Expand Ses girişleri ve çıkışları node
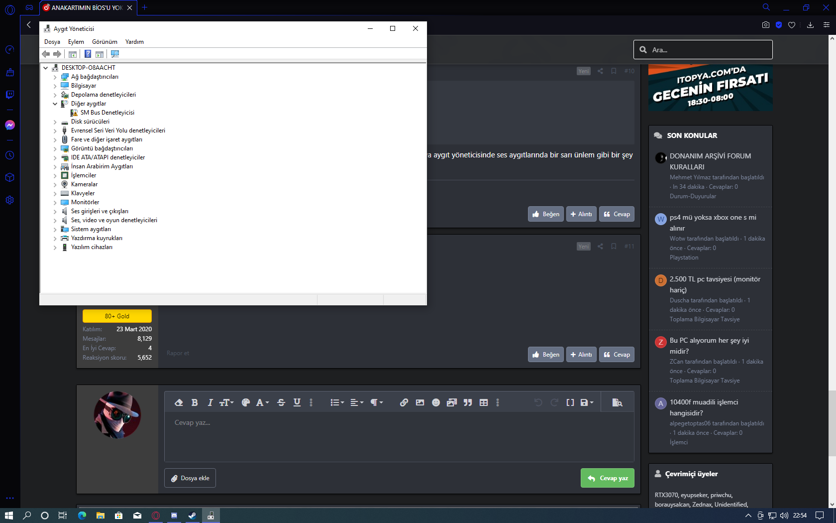This screenshot has width=836, height=523. pyautogui.click(x=55, y=212)
